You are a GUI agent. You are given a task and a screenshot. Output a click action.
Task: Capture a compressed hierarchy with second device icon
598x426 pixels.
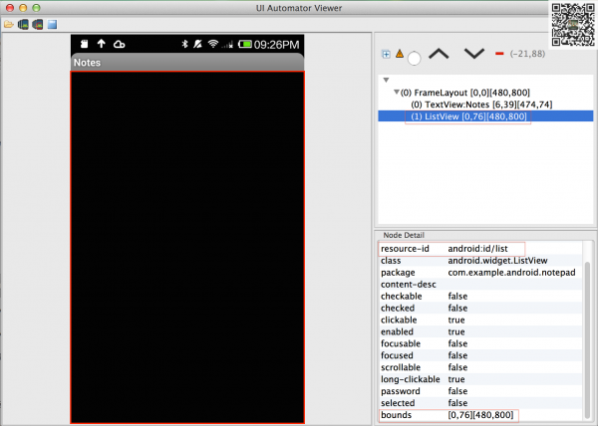[38, 25]
